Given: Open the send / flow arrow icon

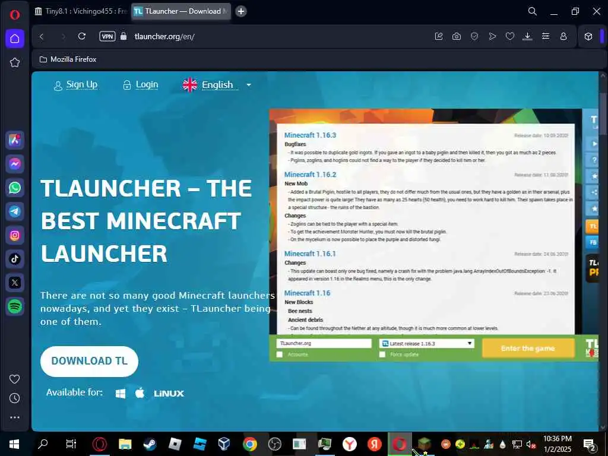Looking at the screenshot, I should 492,36.
